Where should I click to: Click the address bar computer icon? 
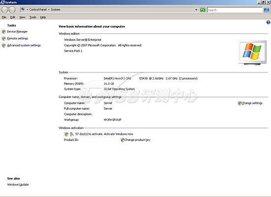tap(23, 9)
